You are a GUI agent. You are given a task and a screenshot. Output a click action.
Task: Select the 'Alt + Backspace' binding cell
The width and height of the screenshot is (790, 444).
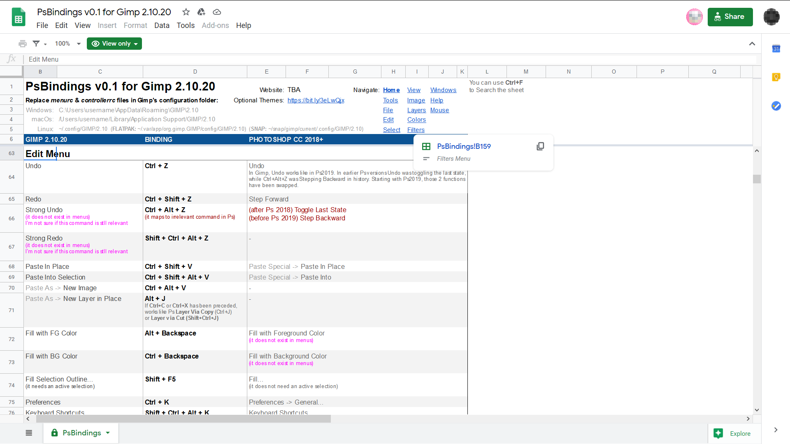pos(195,339)
